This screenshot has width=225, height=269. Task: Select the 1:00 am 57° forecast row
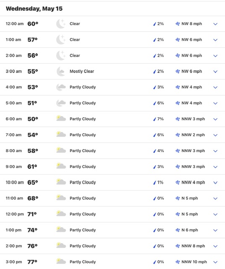pyautogui.click(x=112, y=40)
